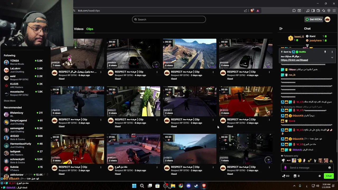This screenshot has width=338, height=190.
Task: Open asmongold recommended channel
Action: coord(23,130)
